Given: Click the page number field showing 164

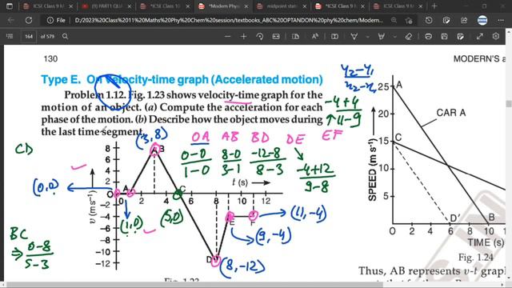Looking at the screenshot, I should (29, 36).
